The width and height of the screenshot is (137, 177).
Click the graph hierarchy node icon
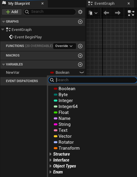click(x=131, y=13)
